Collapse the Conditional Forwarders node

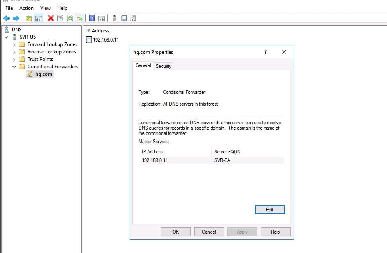pyautogui.click(x=14, y=67)
